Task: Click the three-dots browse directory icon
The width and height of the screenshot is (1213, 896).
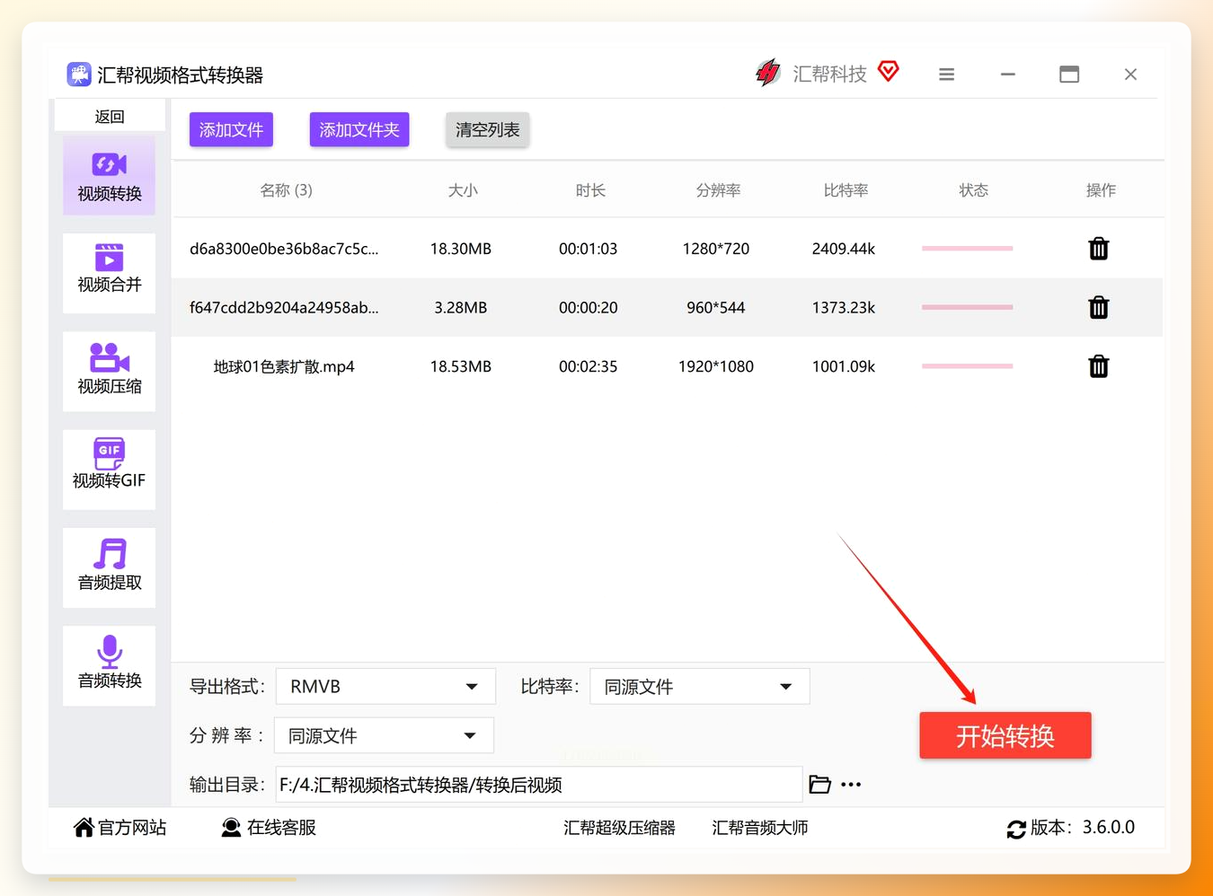Action: click(x=851, y=785)
